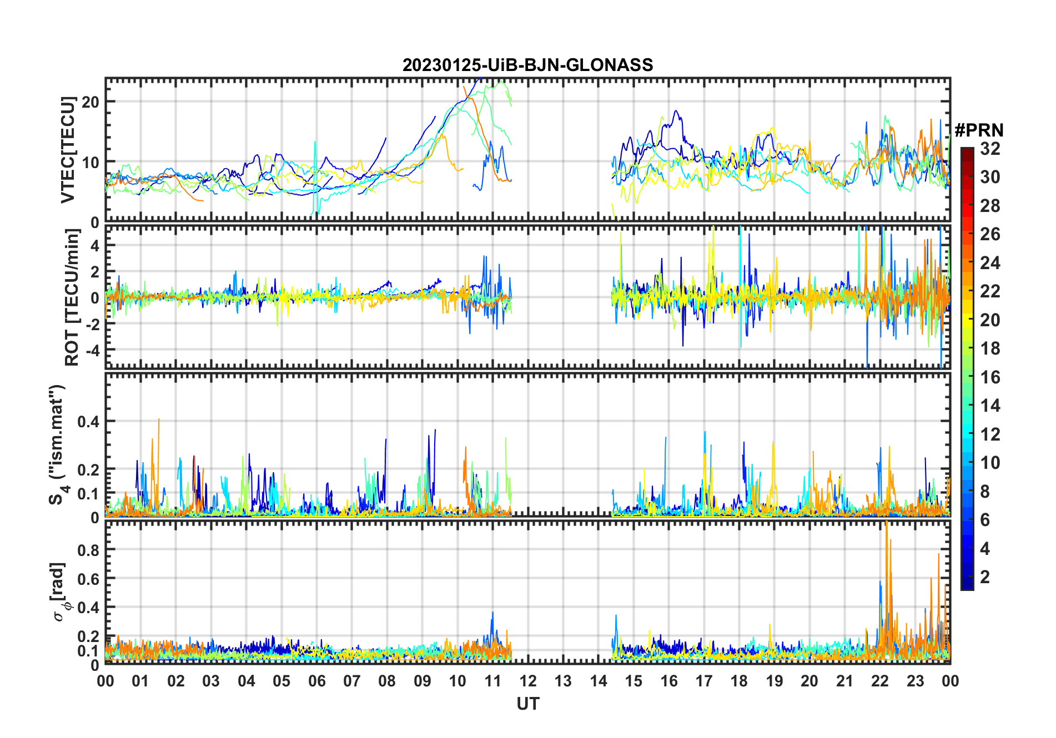The width and height of the screenshot is (1056, 738).
Task: Click UT axis hour label 05
Action: tap(281, 681)
